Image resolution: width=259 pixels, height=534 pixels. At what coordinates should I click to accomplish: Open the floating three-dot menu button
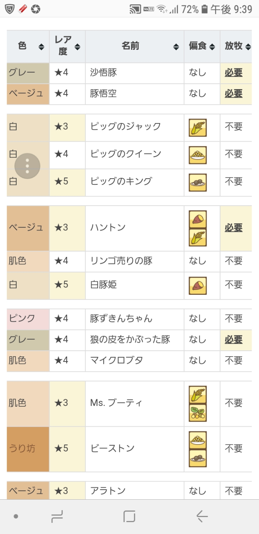(x=27, y=166)
